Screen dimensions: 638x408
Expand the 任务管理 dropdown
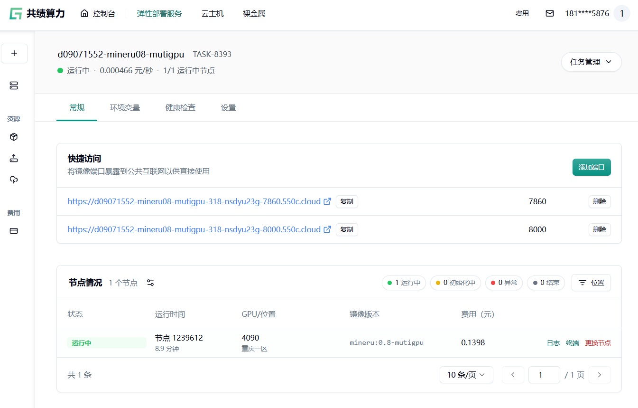(x=591, y=62)
